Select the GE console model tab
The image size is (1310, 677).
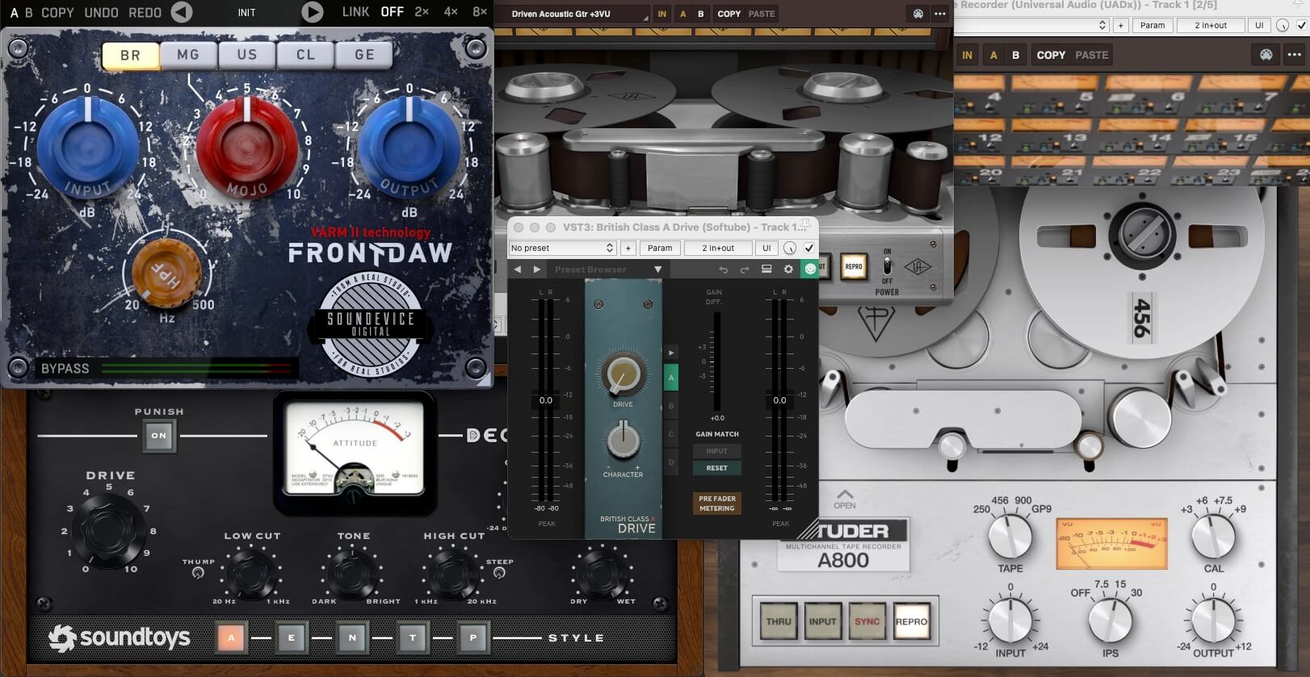(x=364, y=55)
